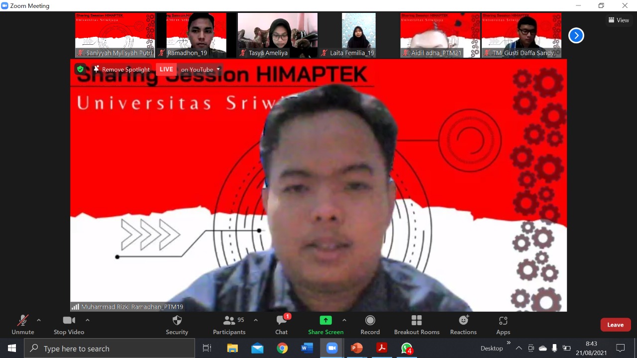Change layout with View button
This screenshot has width=637, height=358.
(x=619, y=20)
